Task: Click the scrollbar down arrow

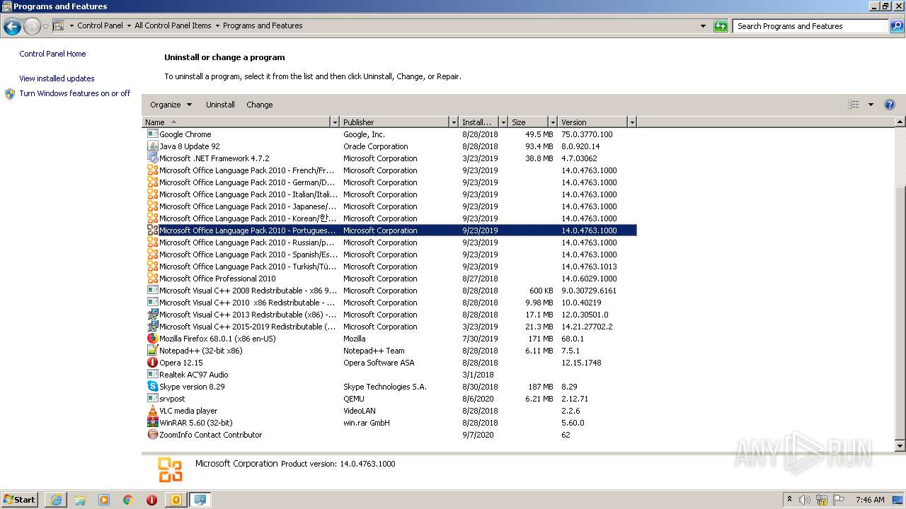Action: tap(900, 446)
